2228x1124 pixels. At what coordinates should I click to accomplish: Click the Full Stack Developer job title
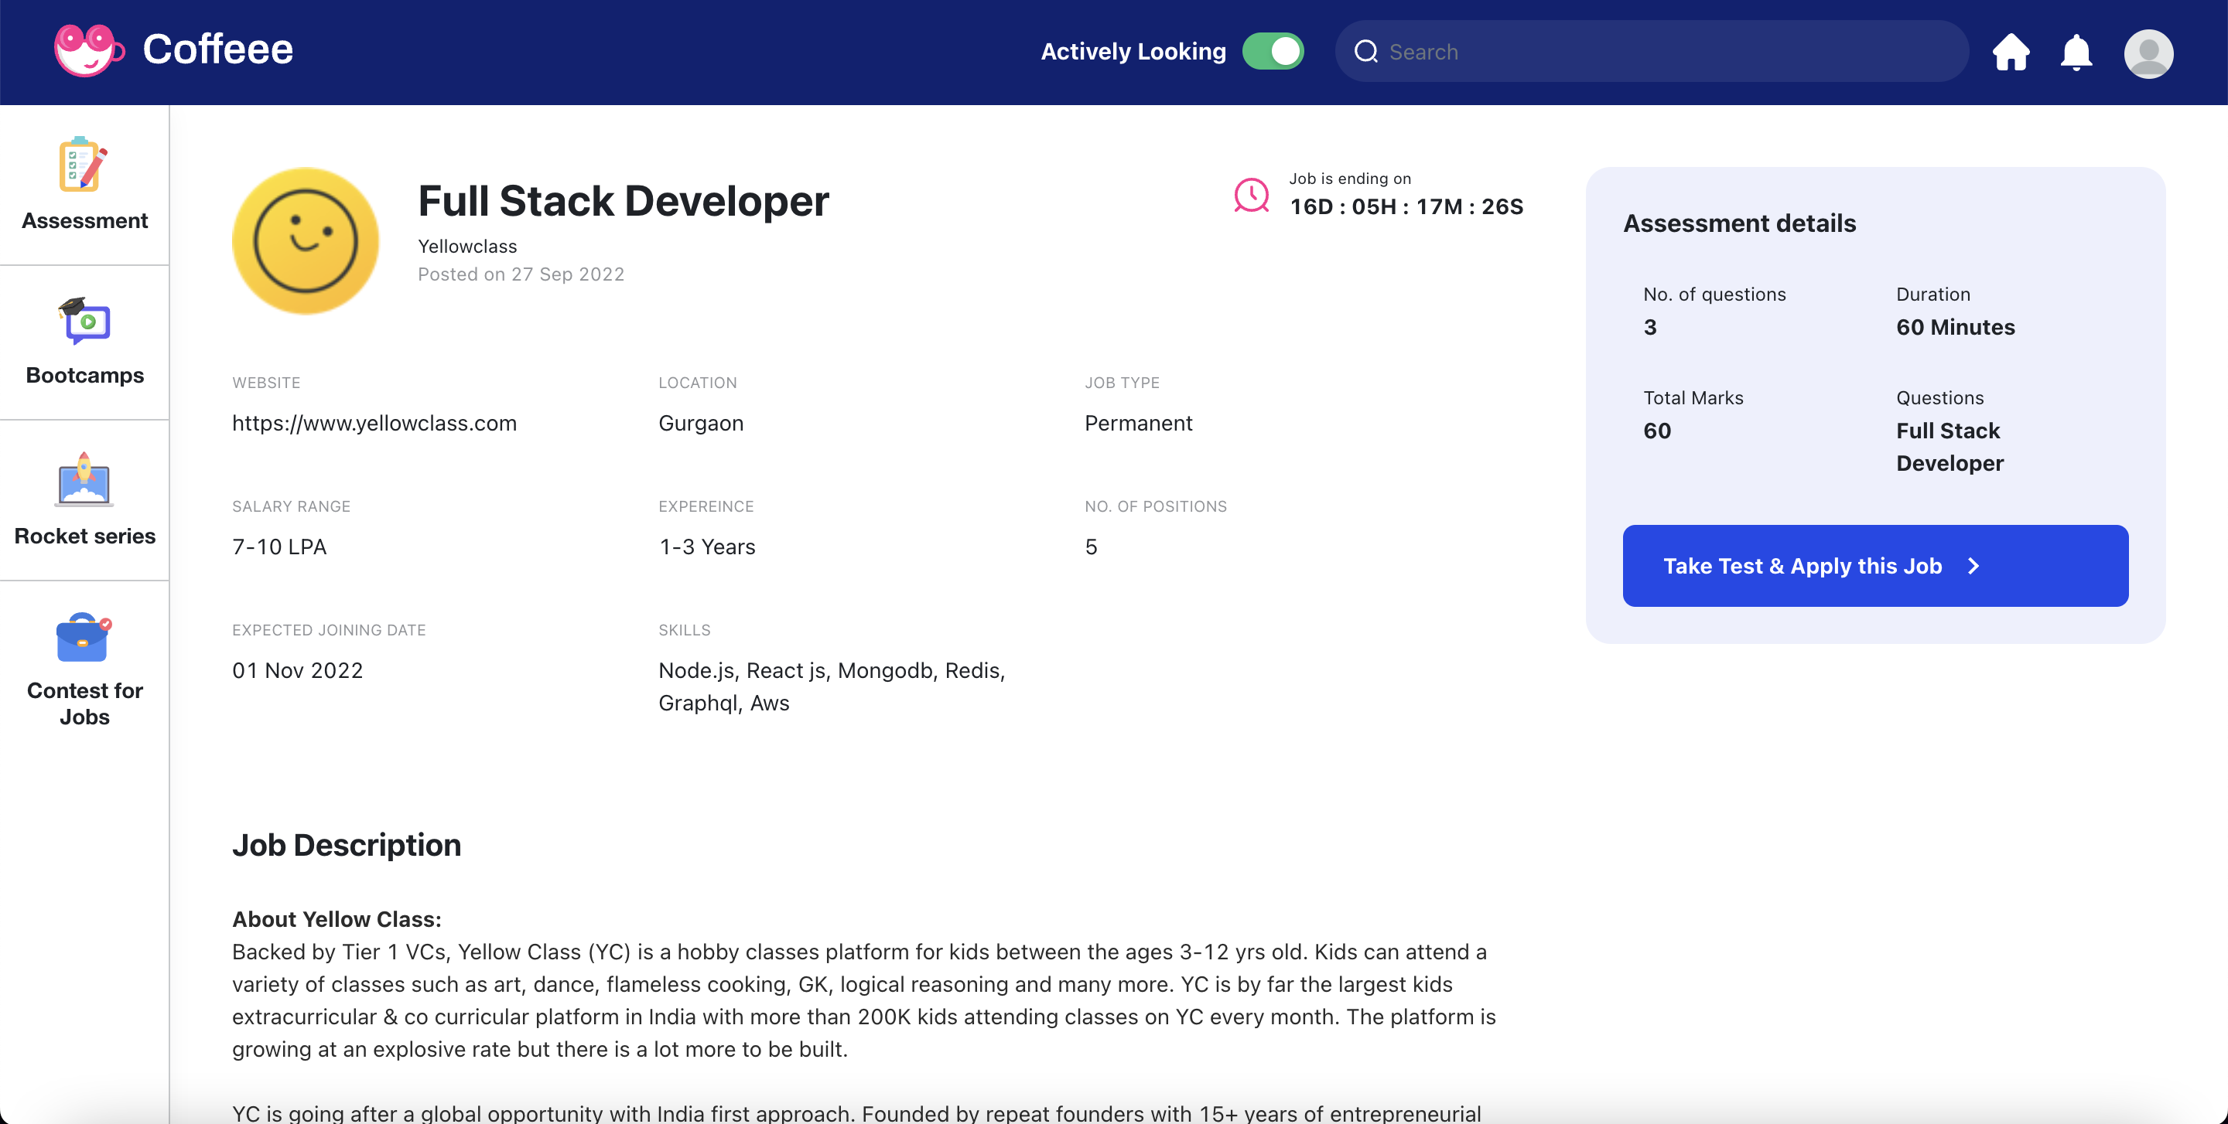[x=624, y=201]
